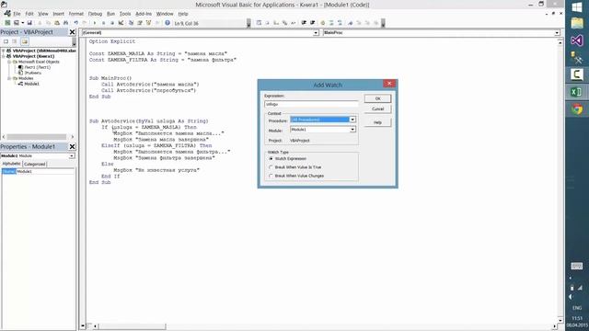The height and width of the screenshot is (331, 589).
Task: Open the Edit menu
Action: 29,14
